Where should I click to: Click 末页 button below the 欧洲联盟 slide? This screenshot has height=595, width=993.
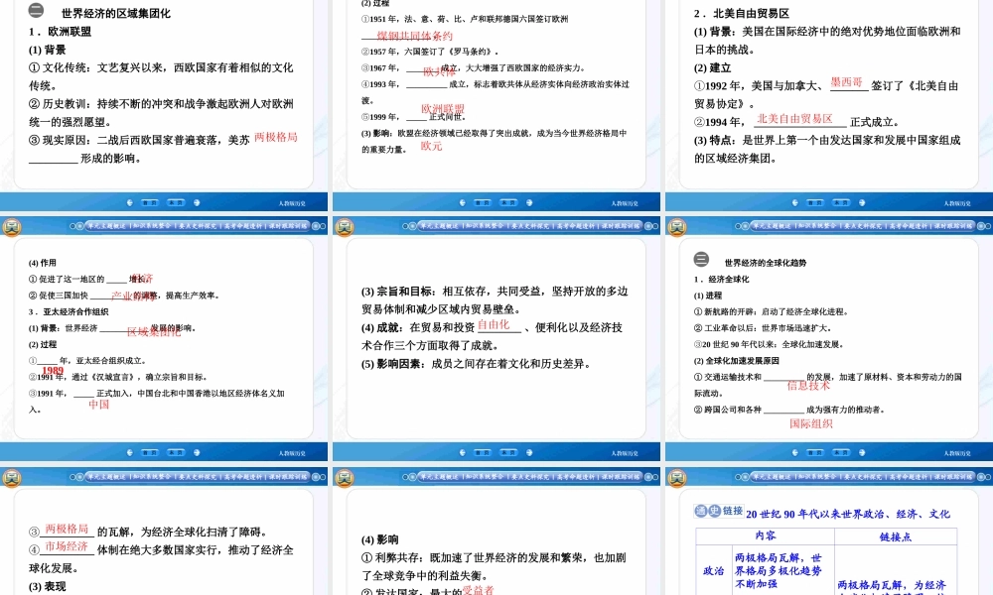176,203
